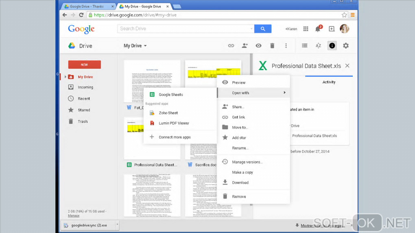Click the Remove trash toolbar icon
The height and width of the screenshot is (233, 415).
[x=272, y=46]
